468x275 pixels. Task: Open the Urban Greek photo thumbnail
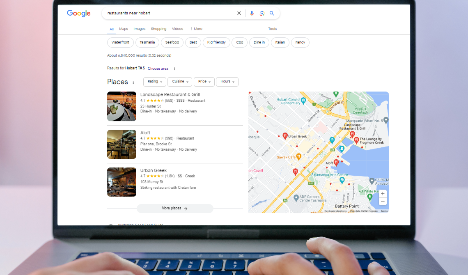click(x=122, y=182)
